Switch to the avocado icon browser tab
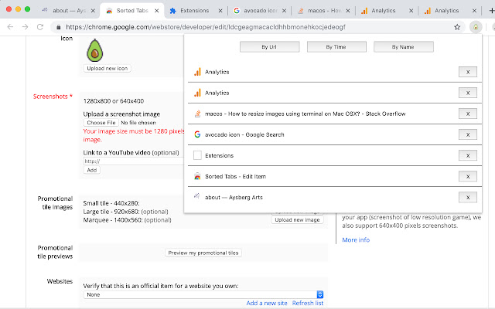 (x=260, y=11)
